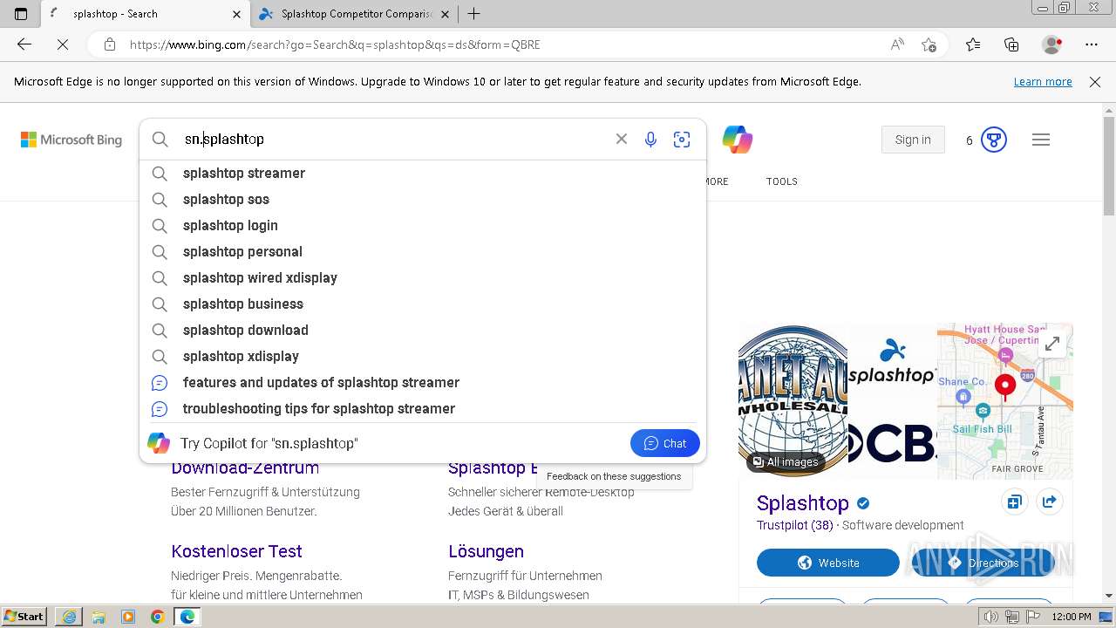Dismiss the unsupported-Edge notification bar
Screen dimensions: 1116x628
1095,82
